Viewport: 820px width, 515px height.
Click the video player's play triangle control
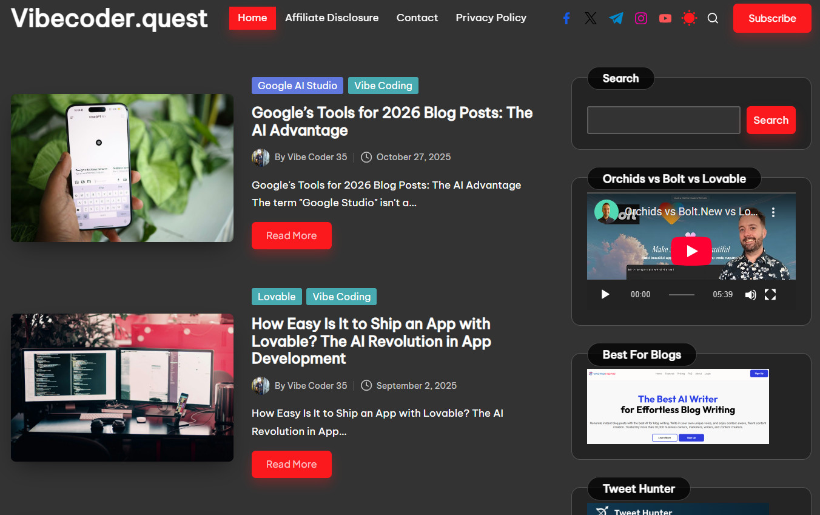coord(605,295)
